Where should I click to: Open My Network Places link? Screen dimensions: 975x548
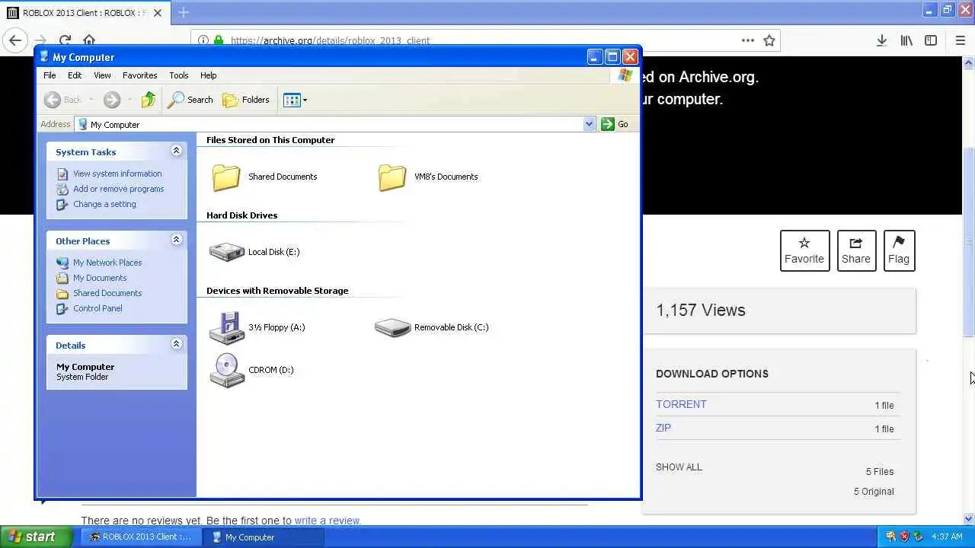coord(107,263)
